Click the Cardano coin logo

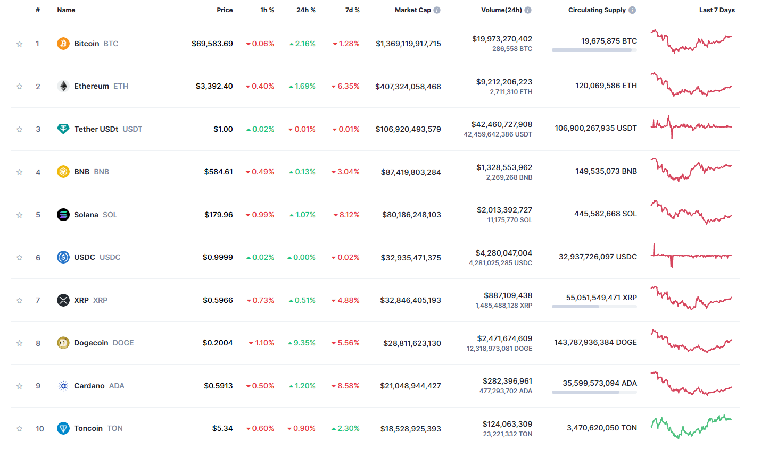(63, 386)
